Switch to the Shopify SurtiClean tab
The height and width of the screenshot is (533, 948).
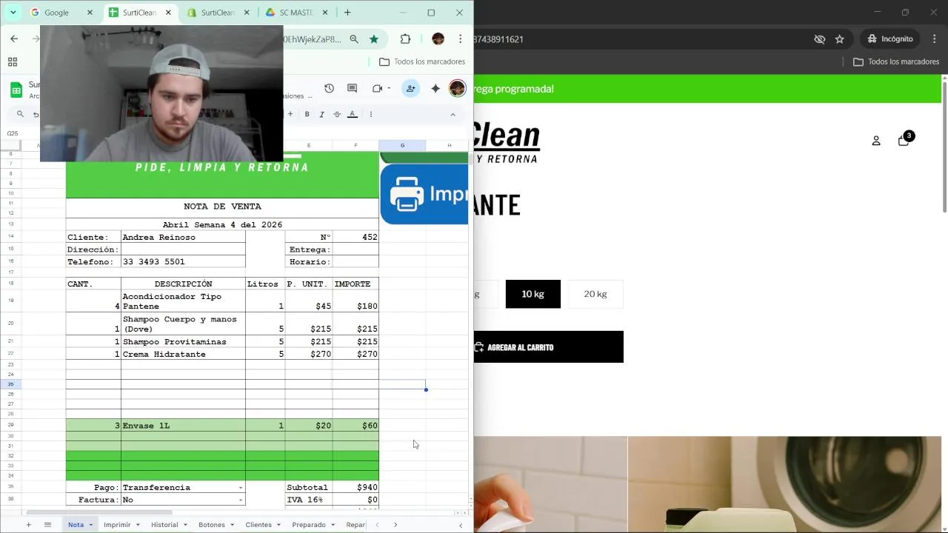[218, 13]
